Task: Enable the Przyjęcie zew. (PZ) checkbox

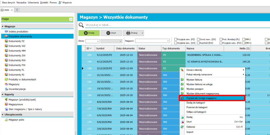Action: [176, 39]
